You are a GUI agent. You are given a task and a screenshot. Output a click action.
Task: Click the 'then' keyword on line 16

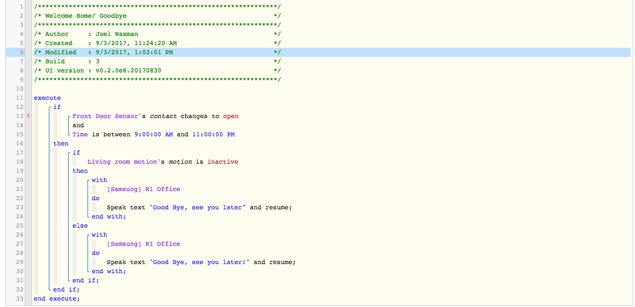point(61,143)
